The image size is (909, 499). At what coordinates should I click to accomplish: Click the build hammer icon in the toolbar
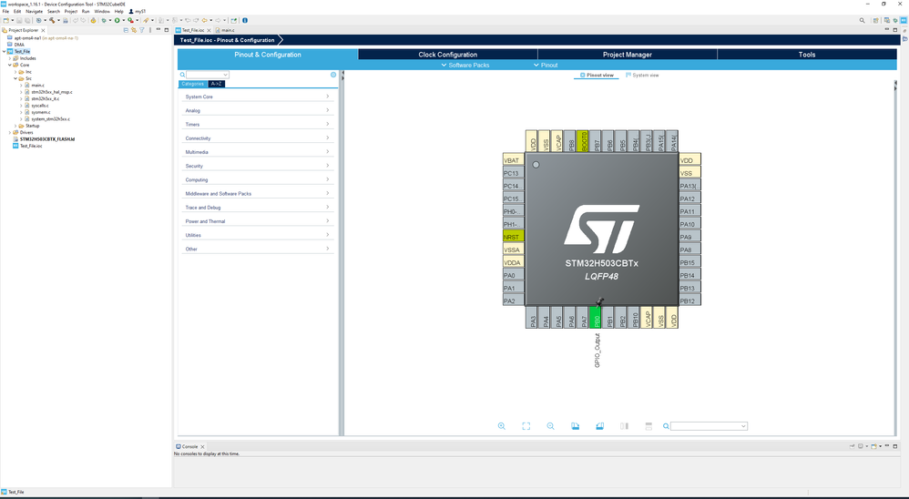pos(52,20)
